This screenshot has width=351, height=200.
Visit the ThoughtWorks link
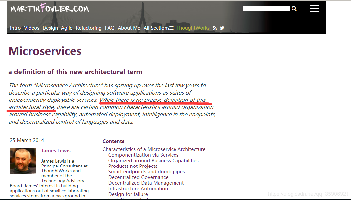[193, 28]
